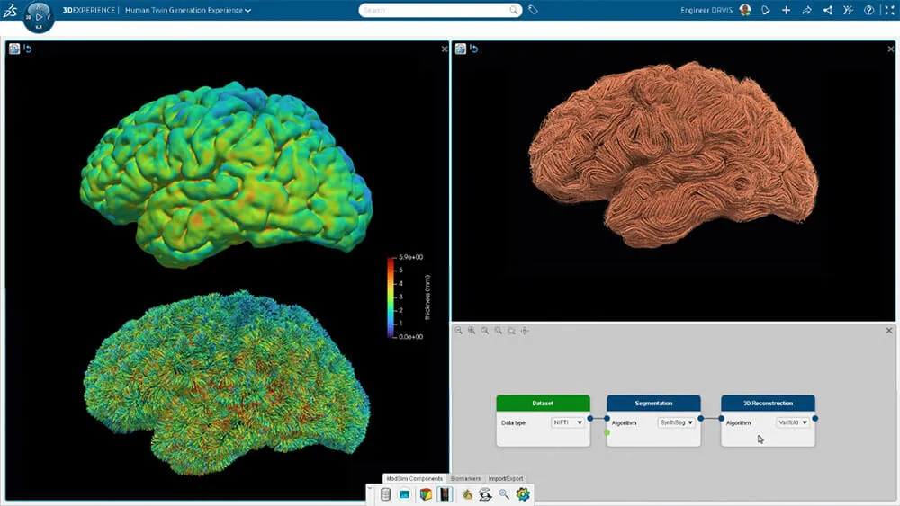Click the colored cube icon in action bar
This screenshot has height=506, width=900.
(x=426, y=494)
